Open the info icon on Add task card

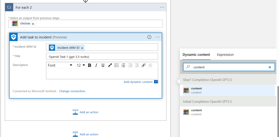point(149,37)
